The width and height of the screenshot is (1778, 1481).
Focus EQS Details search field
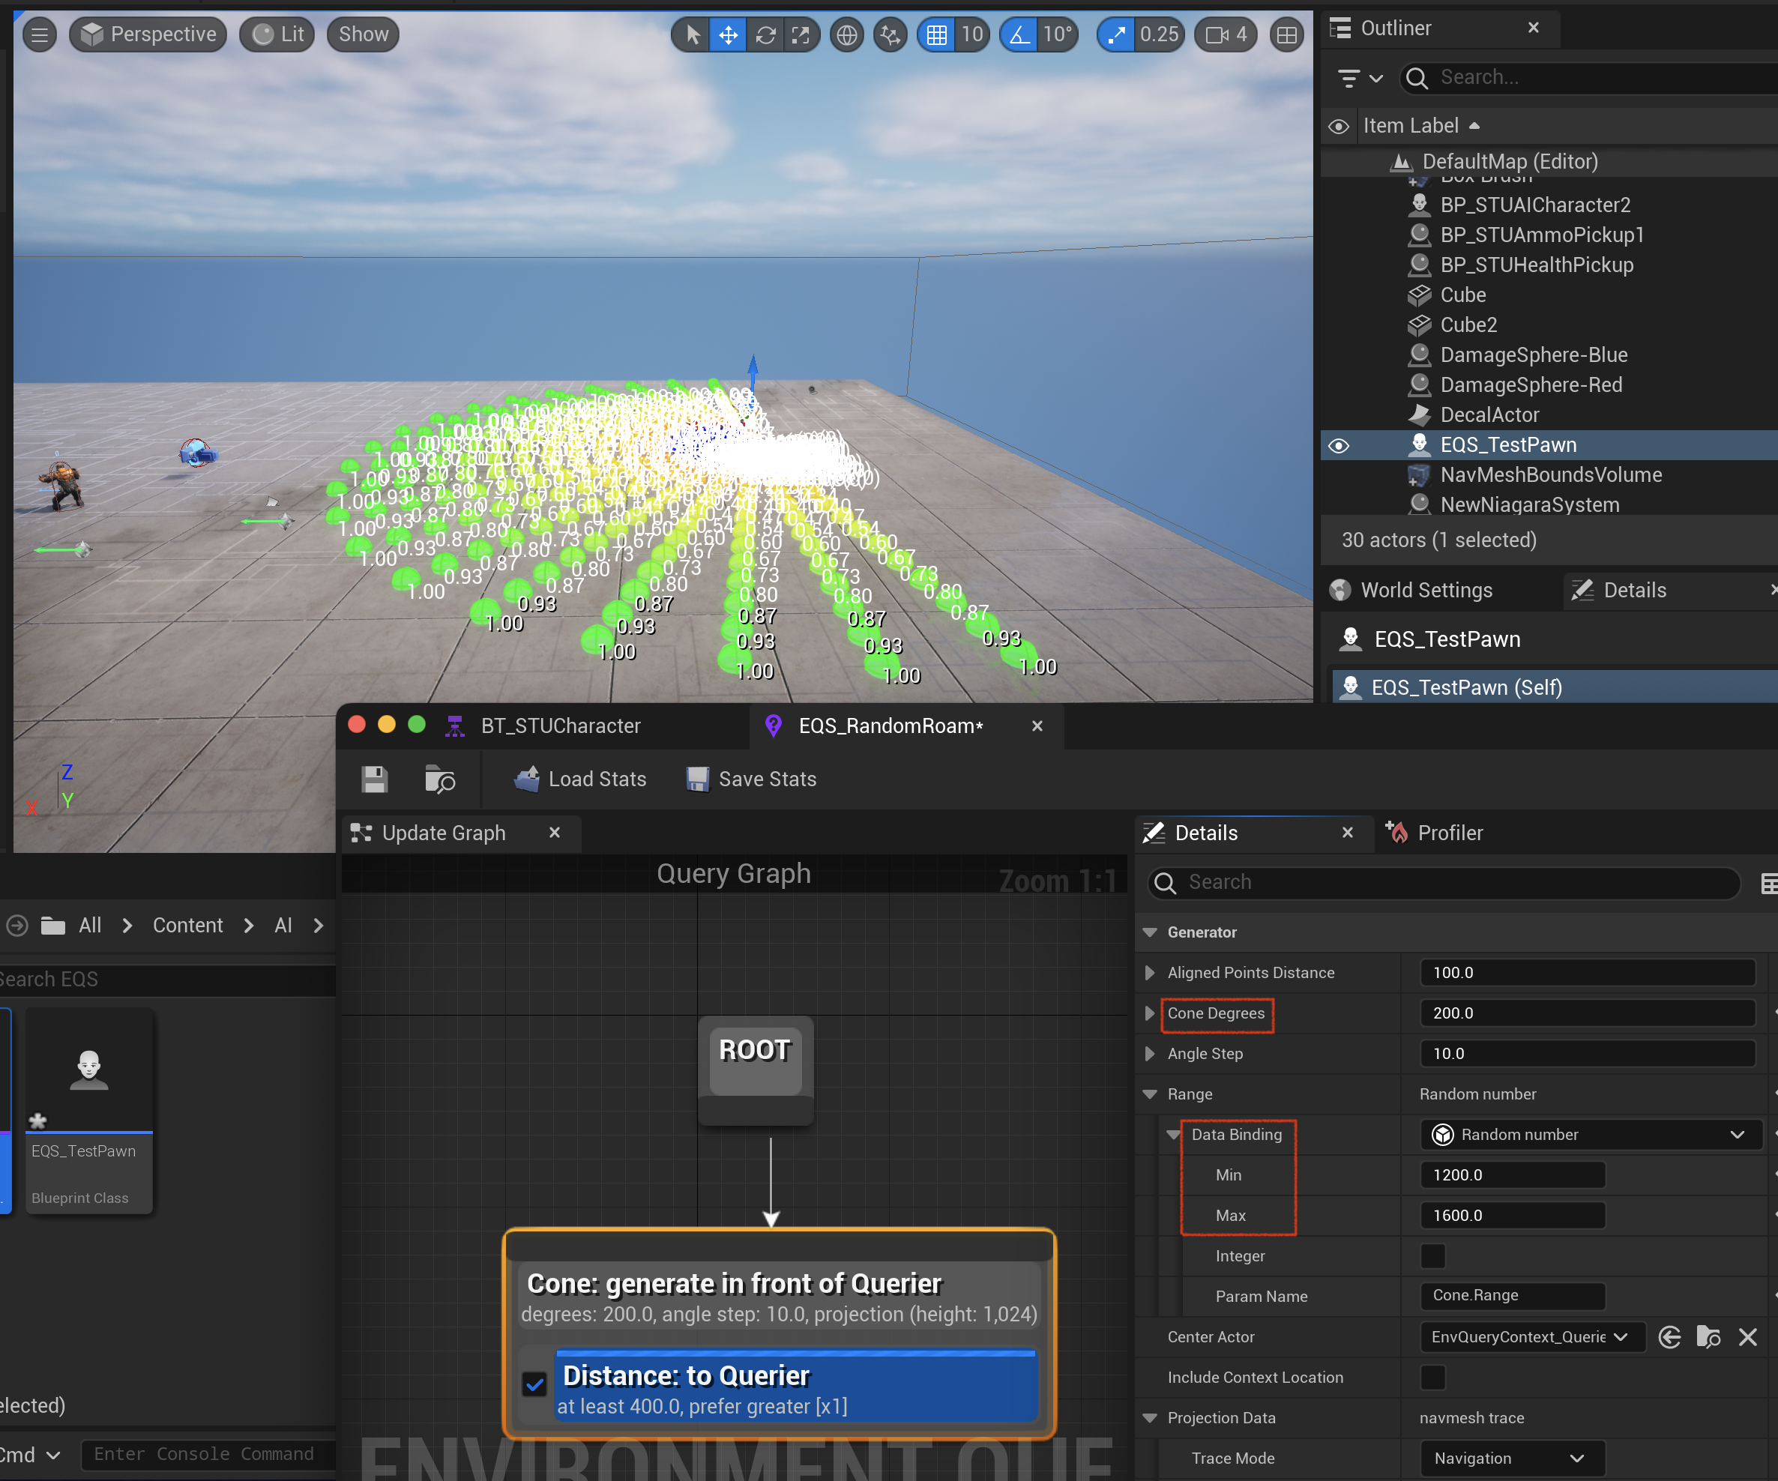click(1444, 882)
